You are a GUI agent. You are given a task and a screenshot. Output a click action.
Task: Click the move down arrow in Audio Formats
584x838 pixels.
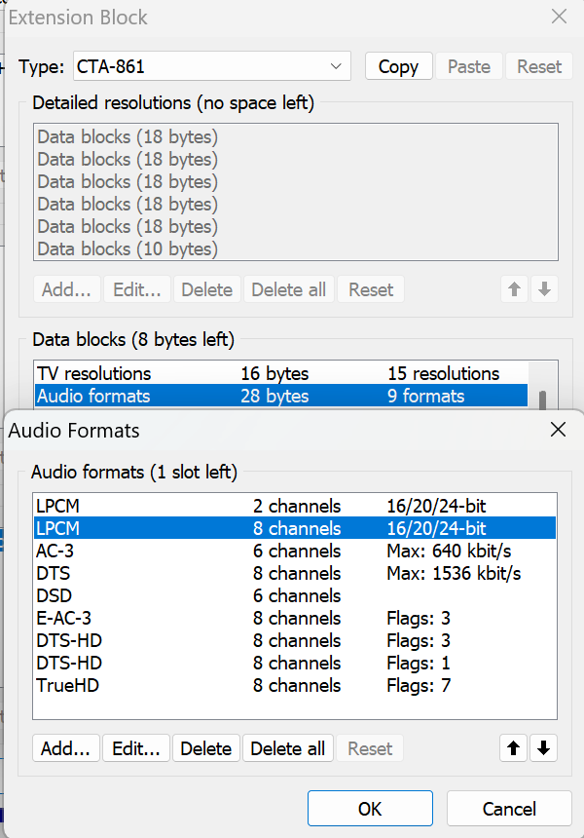coord(543,748)
